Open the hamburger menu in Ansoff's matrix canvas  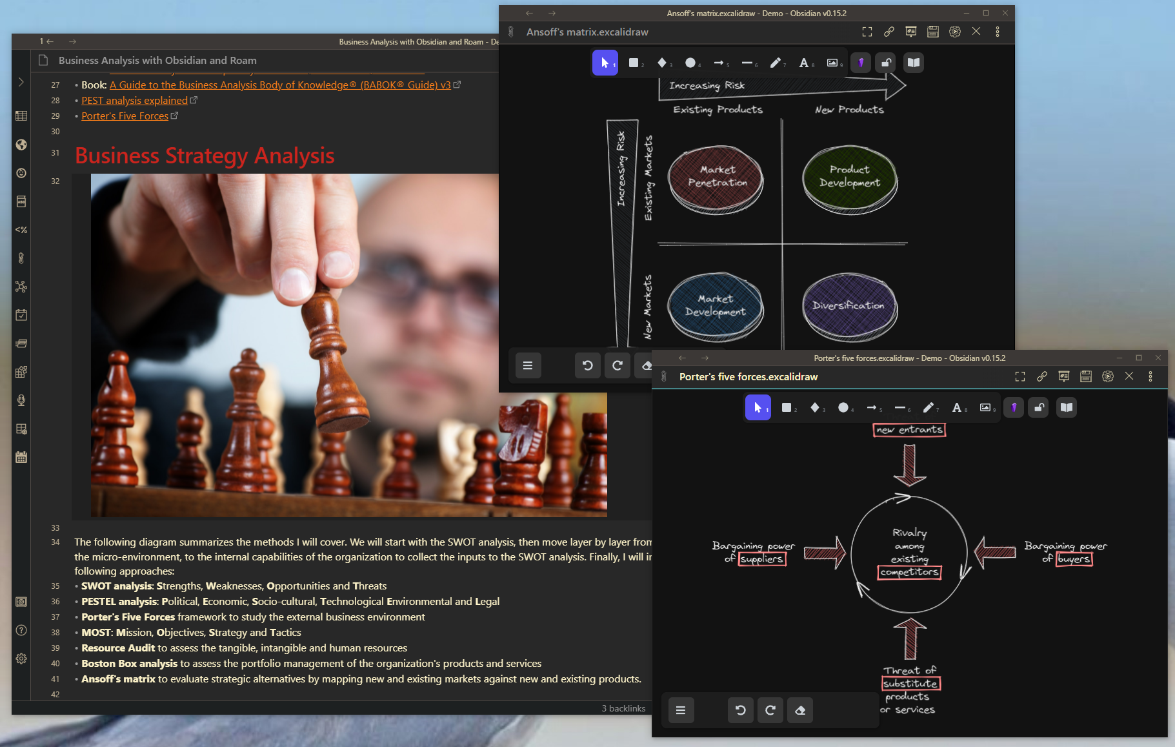click(528, 365)
